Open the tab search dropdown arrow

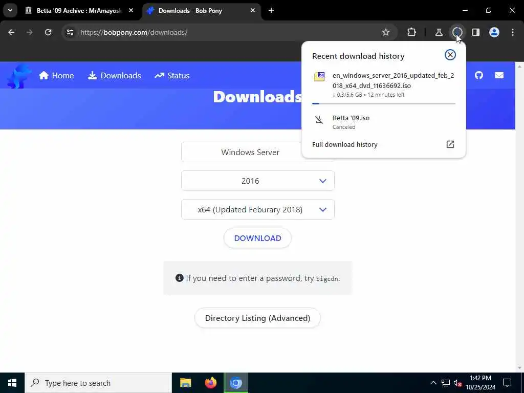tap(10, 10)
